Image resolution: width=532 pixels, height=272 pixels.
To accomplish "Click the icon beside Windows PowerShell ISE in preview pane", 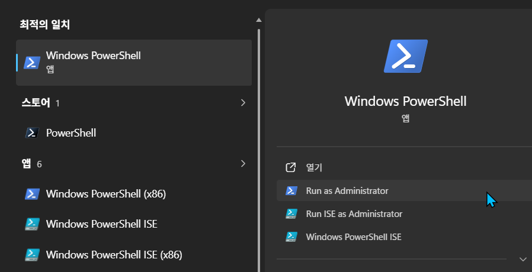I will [x=291, y=237].
